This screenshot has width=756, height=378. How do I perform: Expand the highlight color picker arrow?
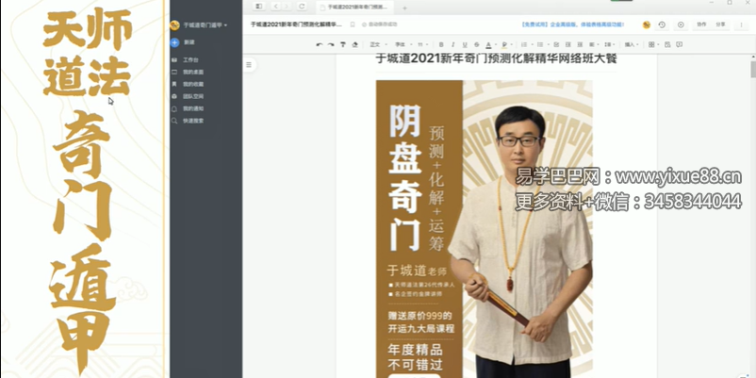coord(511,45)
